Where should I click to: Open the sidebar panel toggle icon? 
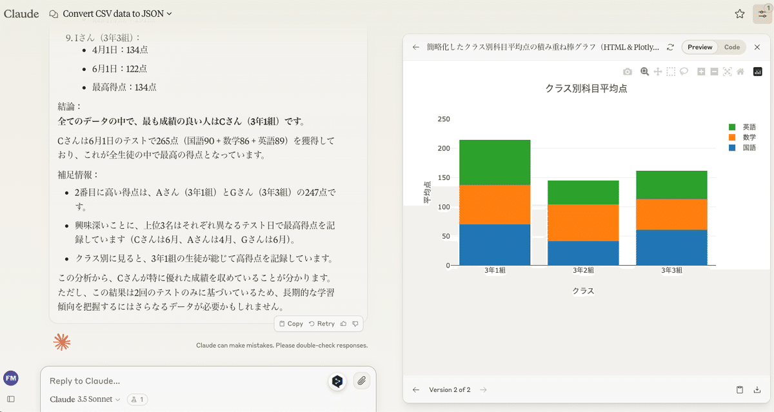pos(10,399)
